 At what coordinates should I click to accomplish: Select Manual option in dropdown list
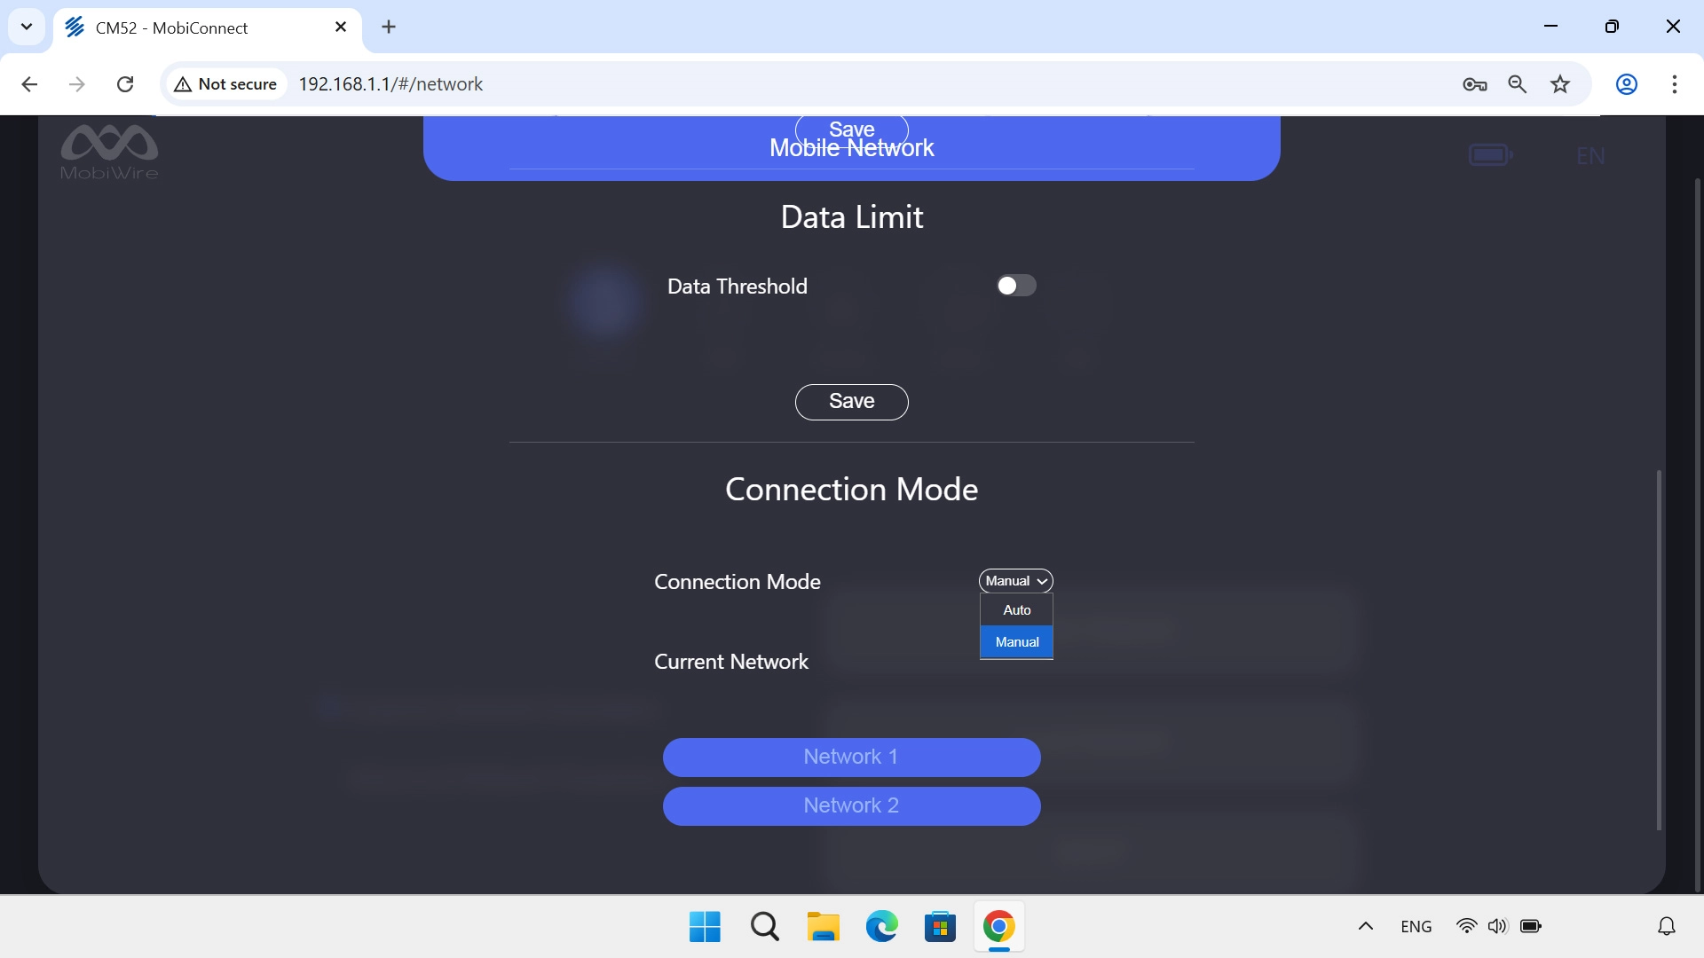click(1016, 642)
